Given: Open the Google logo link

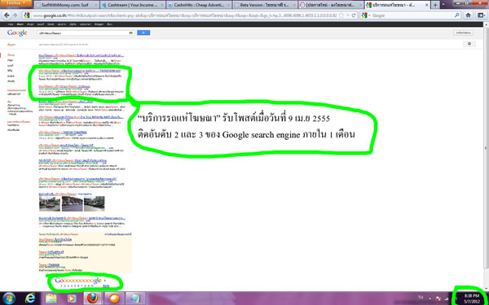Looking at the screenshot, I should [17, 33].
